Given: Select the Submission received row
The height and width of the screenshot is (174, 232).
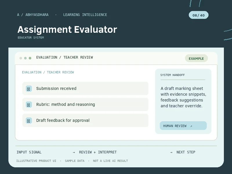Looking at the screenshot, I should click(x=85, y=88).
